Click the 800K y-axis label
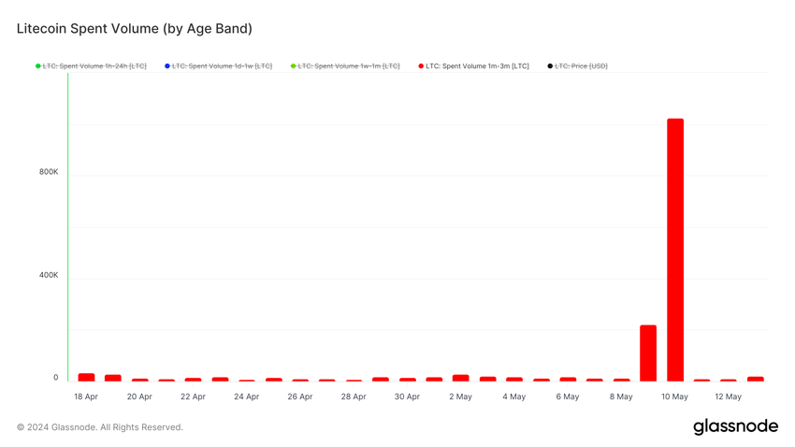 [49, 172]
